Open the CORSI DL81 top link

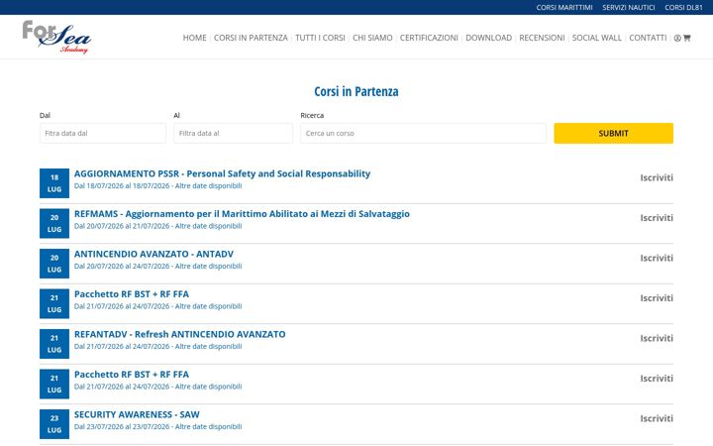[683, 7]
